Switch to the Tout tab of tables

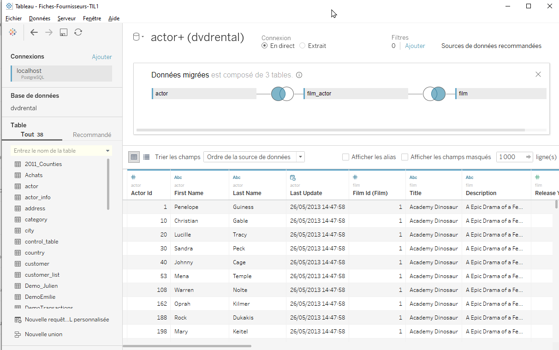(x=32, y=135)
